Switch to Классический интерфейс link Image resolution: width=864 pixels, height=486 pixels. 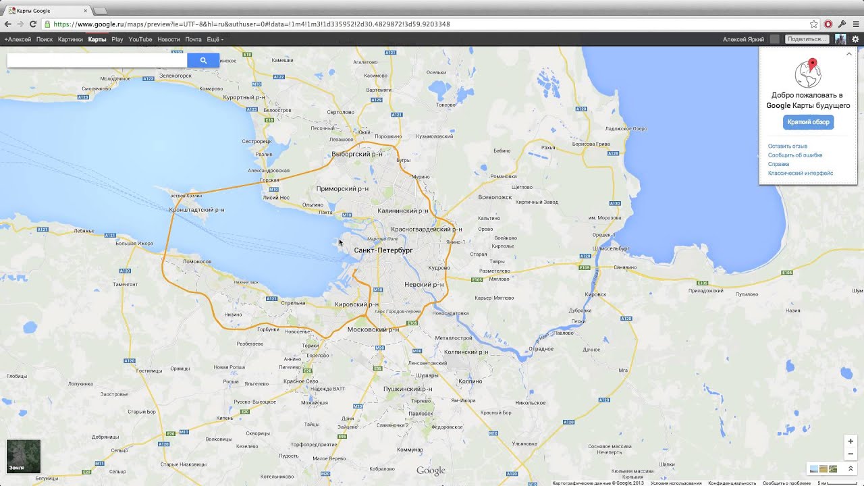click(801, 173)
